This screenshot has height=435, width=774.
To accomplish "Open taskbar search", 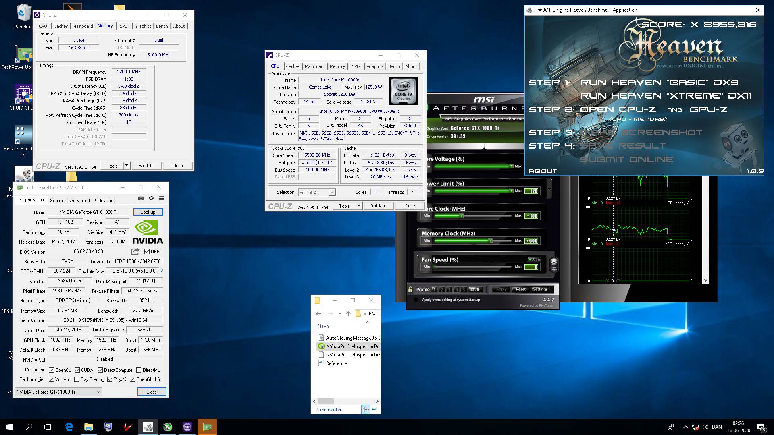I will 29,427.
